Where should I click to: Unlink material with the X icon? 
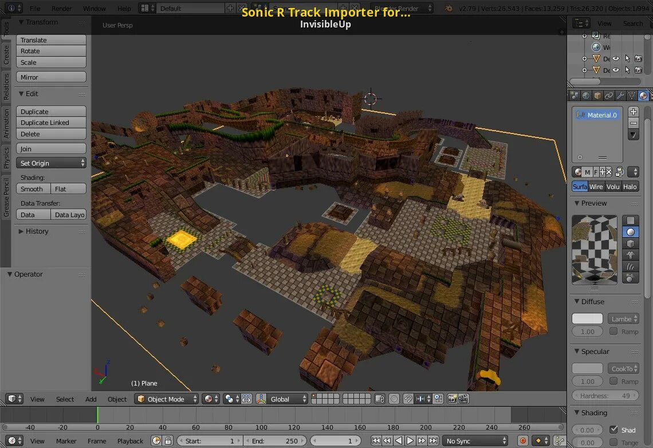click(x=608, y=172)
